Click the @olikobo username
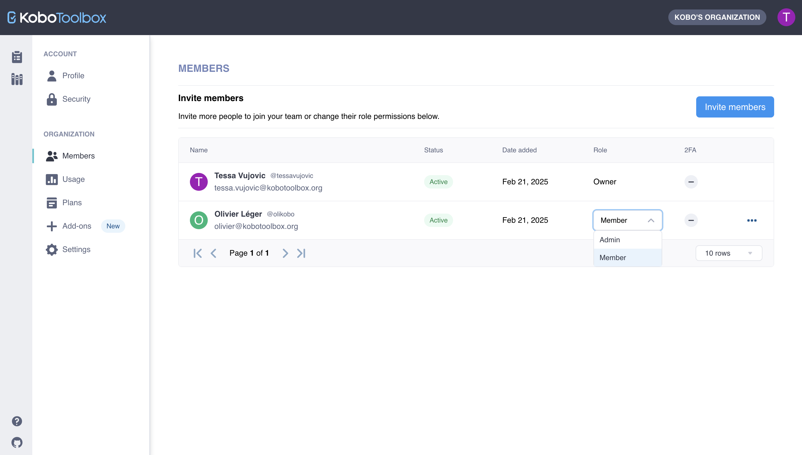This screenshot has height=455, width=802. point(280,214)
